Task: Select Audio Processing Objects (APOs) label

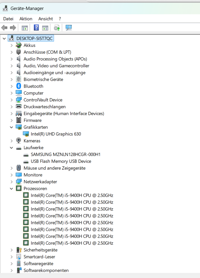Action: (x=55, y=59)
